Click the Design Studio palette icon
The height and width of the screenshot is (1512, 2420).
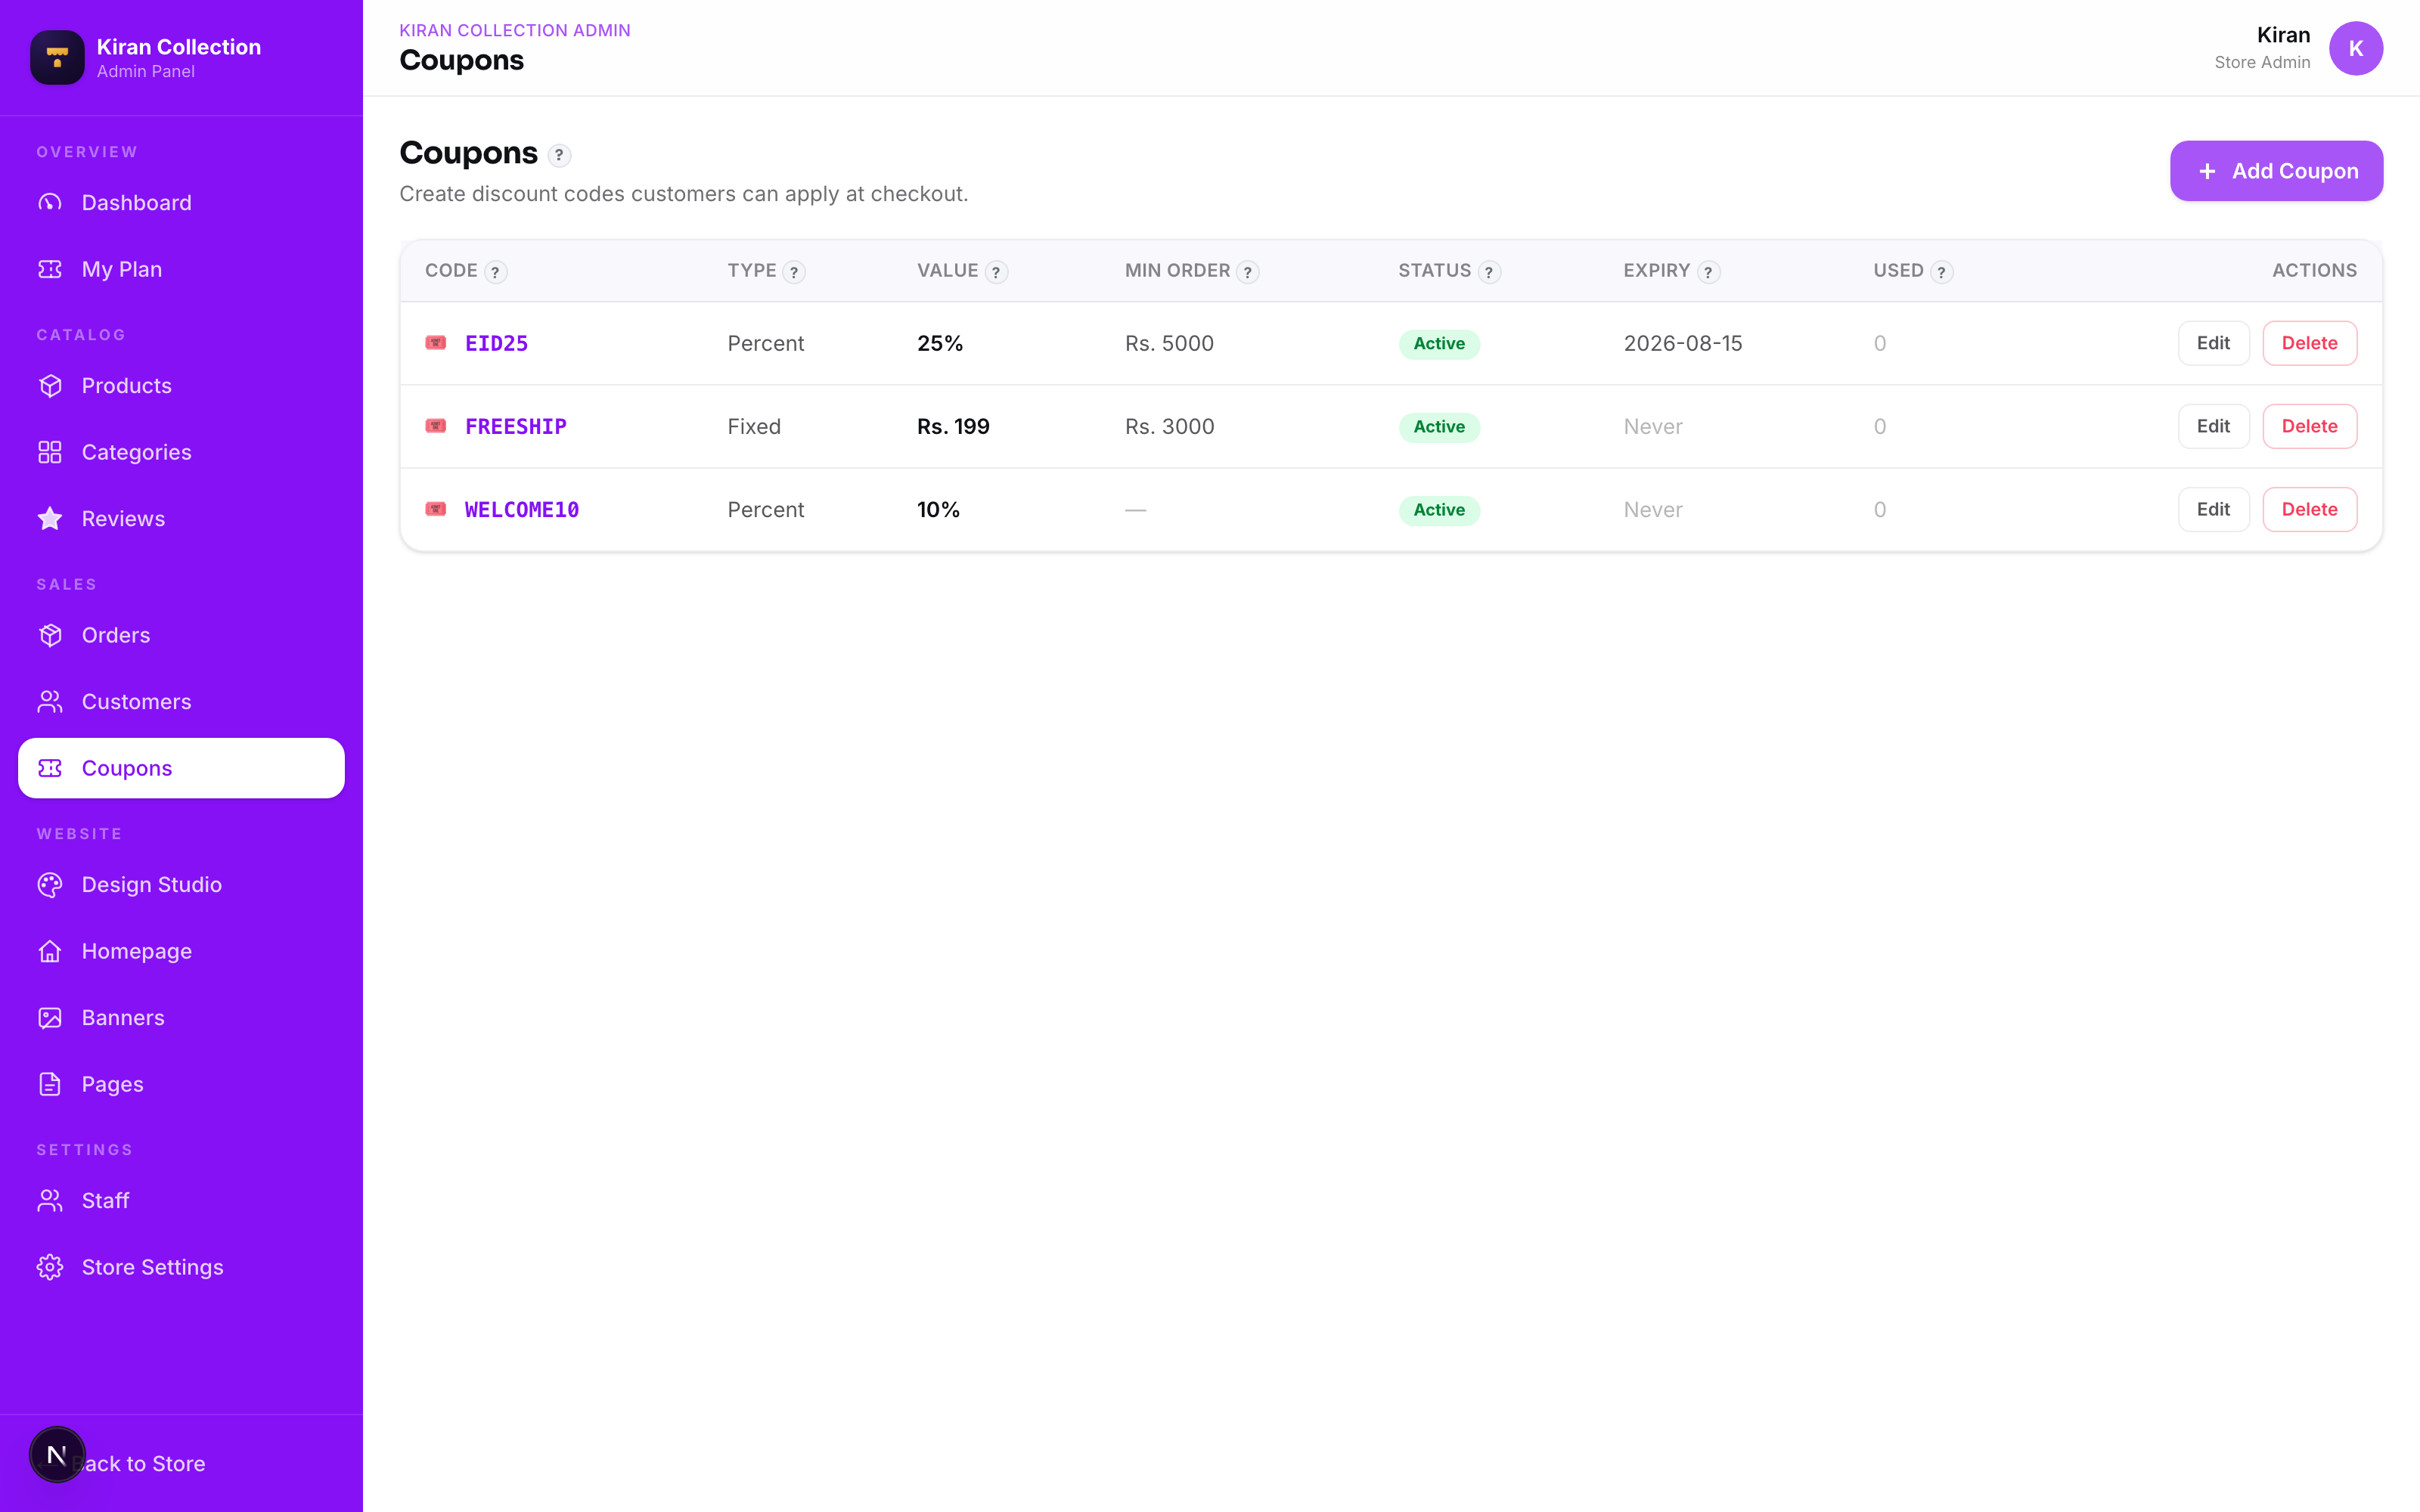[x=50, y=885]
